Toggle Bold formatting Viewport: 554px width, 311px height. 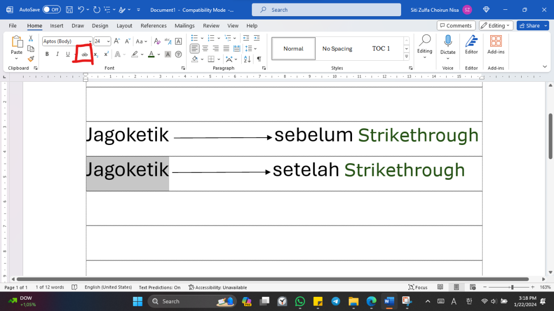coord(47,54)
